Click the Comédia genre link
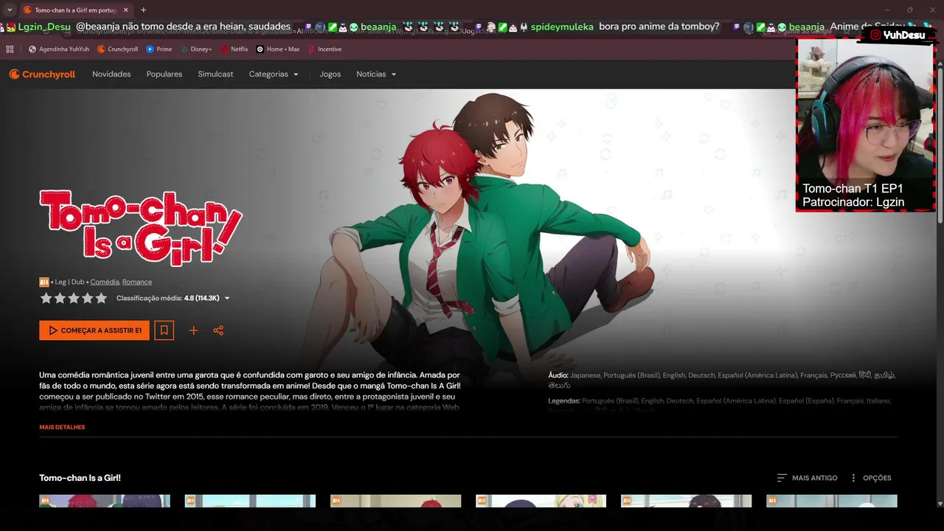944x531 pixels. [105, 282]
